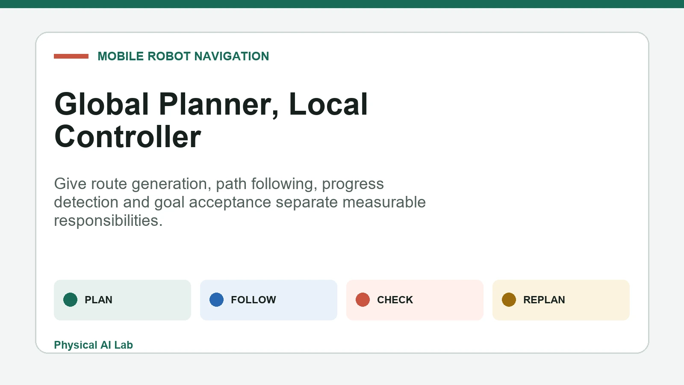Viewport: 684px width, 385px height.
Task: Click the title word Global
Action: pos(102,104)
